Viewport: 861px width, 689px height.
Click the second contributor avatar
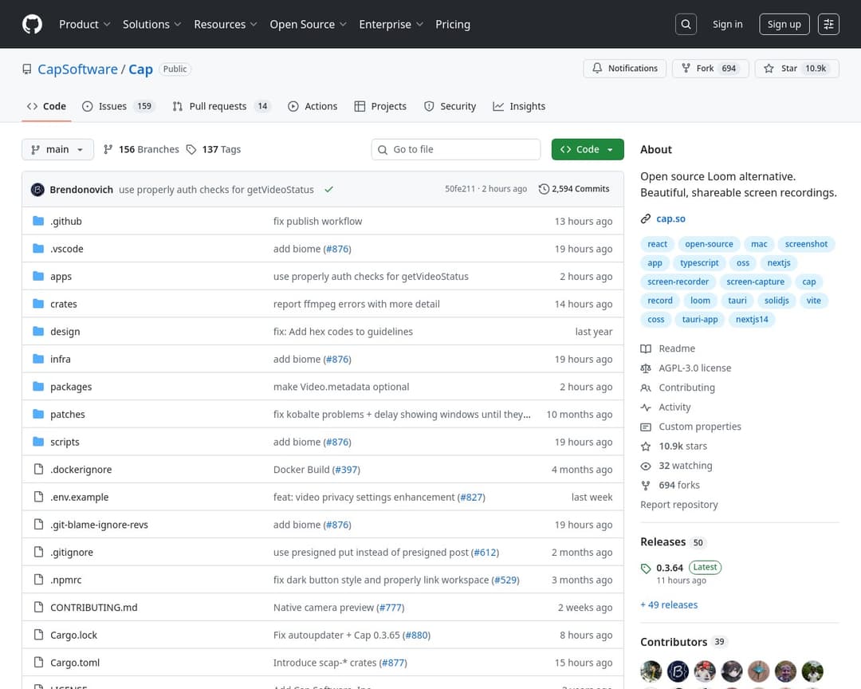(678, 671)
